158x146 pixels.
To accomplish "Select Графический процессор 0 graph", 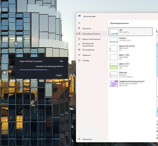I will [114, 84].
